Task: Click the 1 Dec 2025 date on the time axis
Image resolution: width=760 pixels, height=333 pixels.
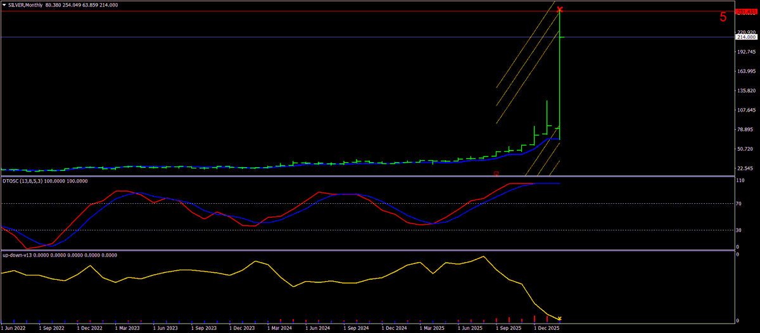Action: tap(547, 329)
